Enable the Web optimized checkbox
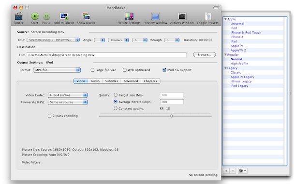Image resolution: width=295 pixels, height=184 pixels. 125,70
